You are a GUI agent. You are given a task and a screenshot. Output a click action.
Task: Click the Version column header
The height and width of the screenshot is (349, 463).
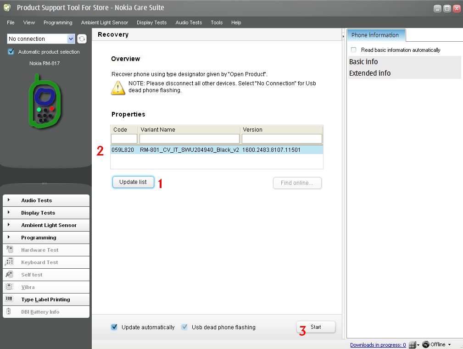tap(282, 129)
